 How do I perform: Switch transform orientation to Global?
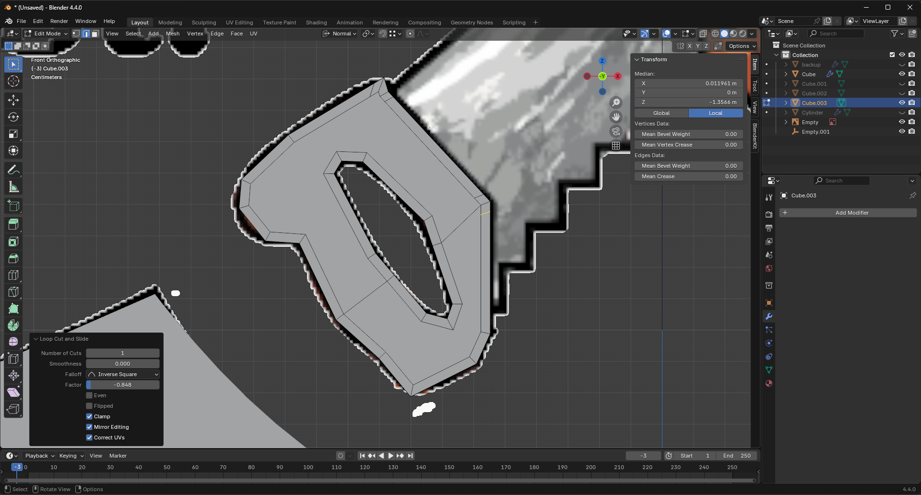(661, 113)
